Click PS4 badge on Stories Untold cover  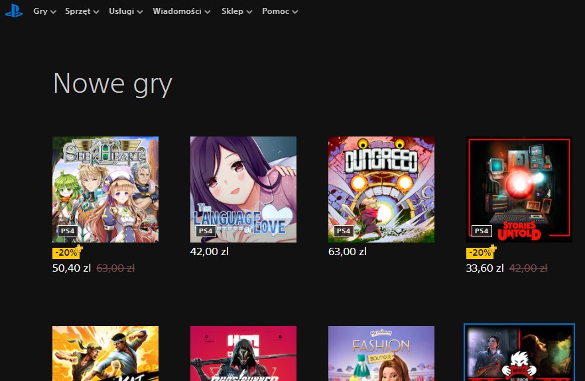pos(482,231)
